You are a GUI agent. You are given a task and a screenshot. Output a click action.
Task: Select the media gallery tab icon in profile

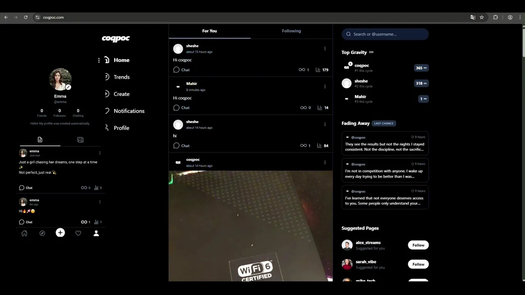tap(80, 140)
